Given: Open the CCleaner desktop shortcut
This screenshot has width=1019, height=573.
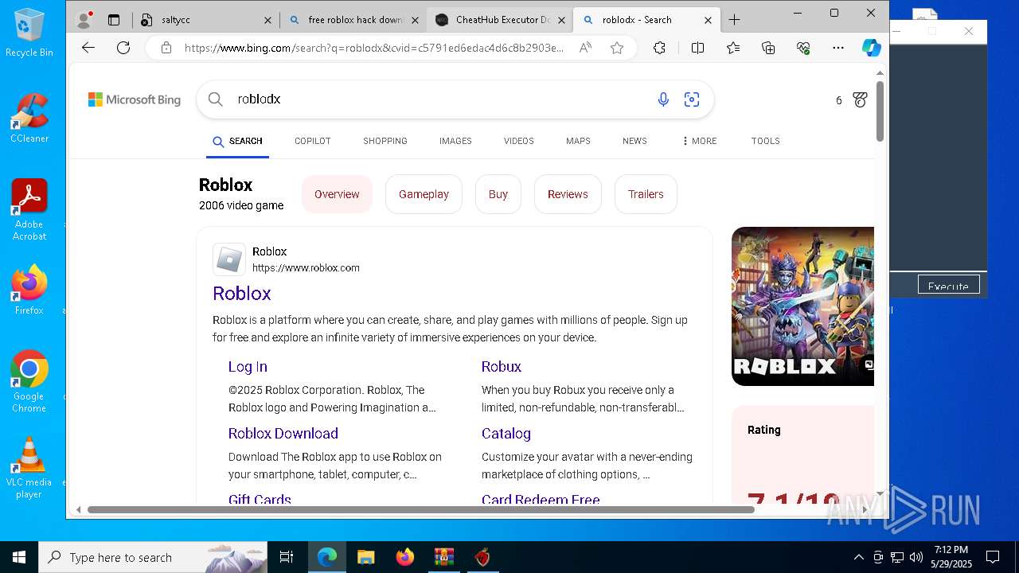Looking at the screenshot, I should (x=29, y=119).
